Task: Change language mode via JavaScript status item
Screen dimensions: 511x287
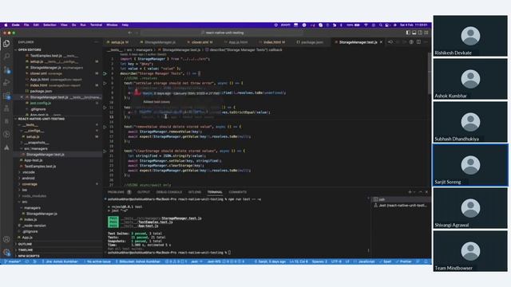Action: (366, 261)
